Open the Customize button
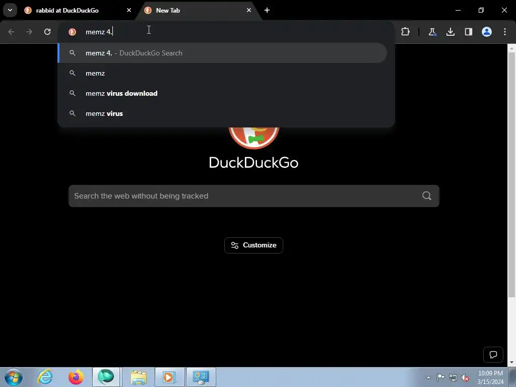Viewport: 516px width, 387px height. pos(253,245)
